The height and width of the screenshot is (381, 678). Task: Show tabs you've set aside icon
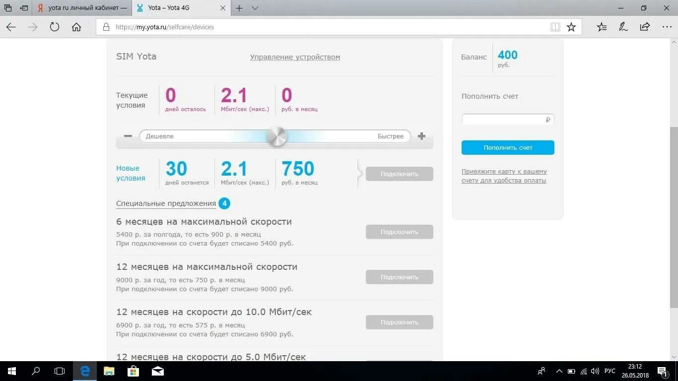[7, 8]
